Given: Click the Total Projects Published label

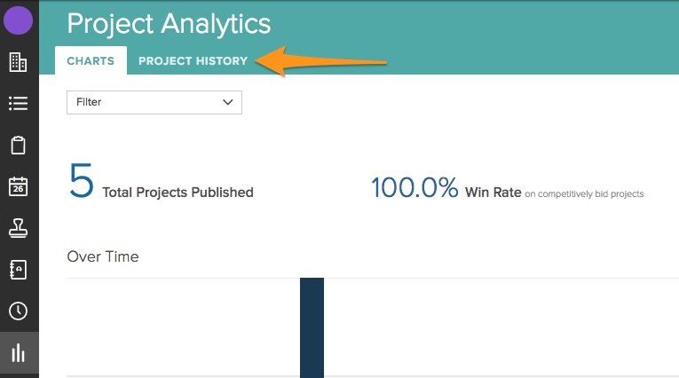Looking at the screenshot, I should coord(178,193).
